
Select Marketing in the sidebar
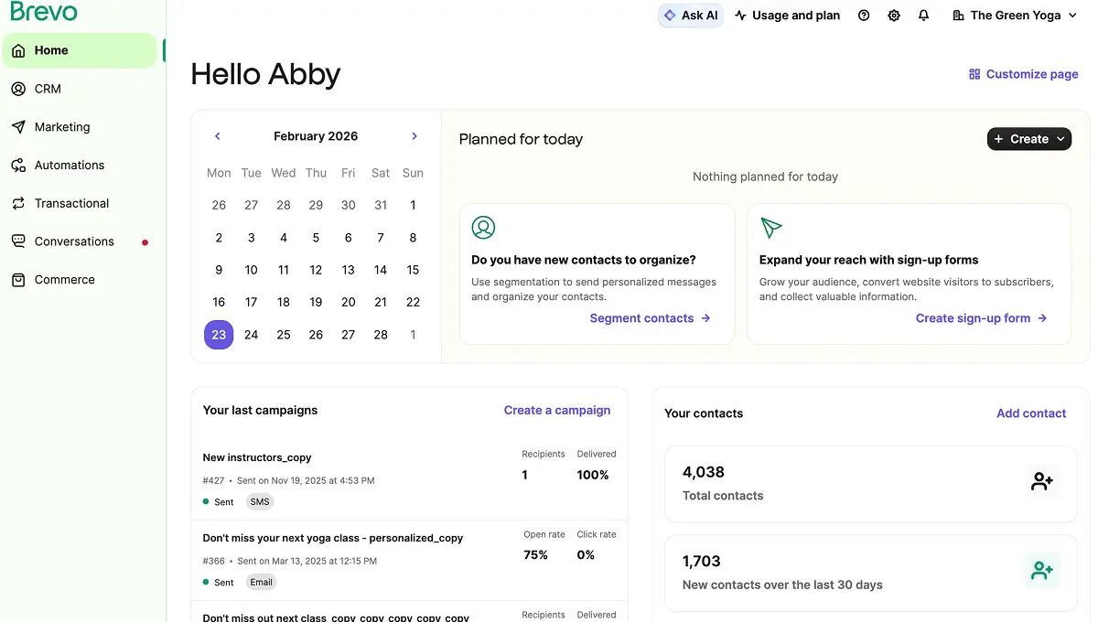click(x=62, y=127)
